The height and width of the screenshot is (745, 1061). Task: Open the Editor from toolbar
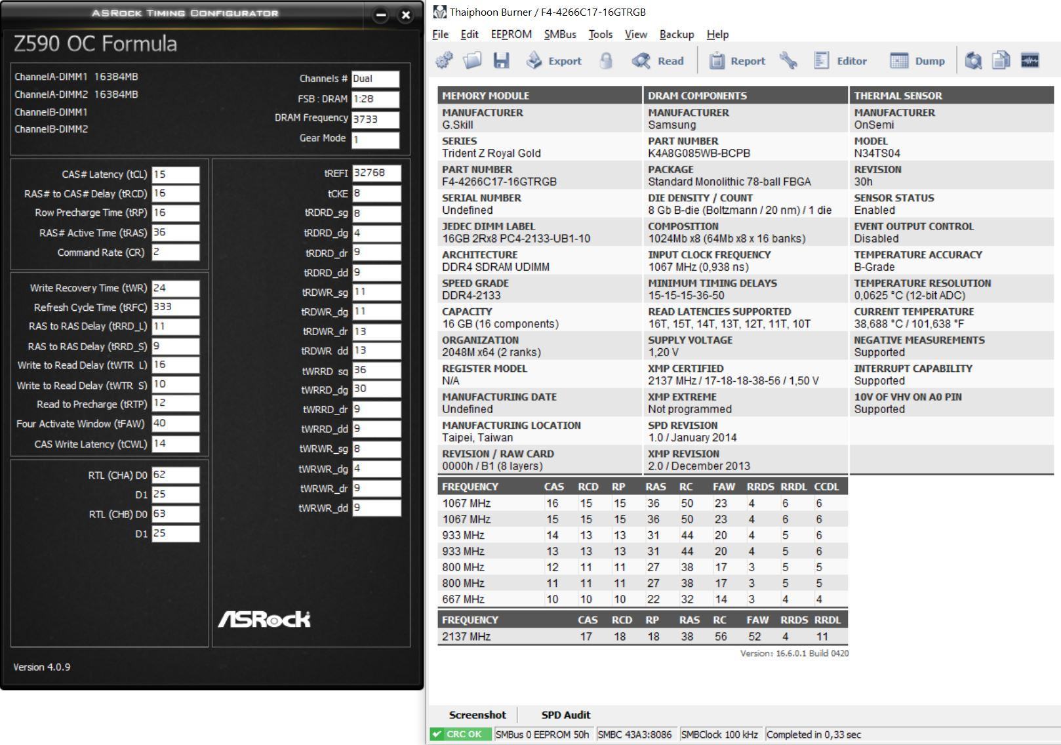click(x=840, y=61)
